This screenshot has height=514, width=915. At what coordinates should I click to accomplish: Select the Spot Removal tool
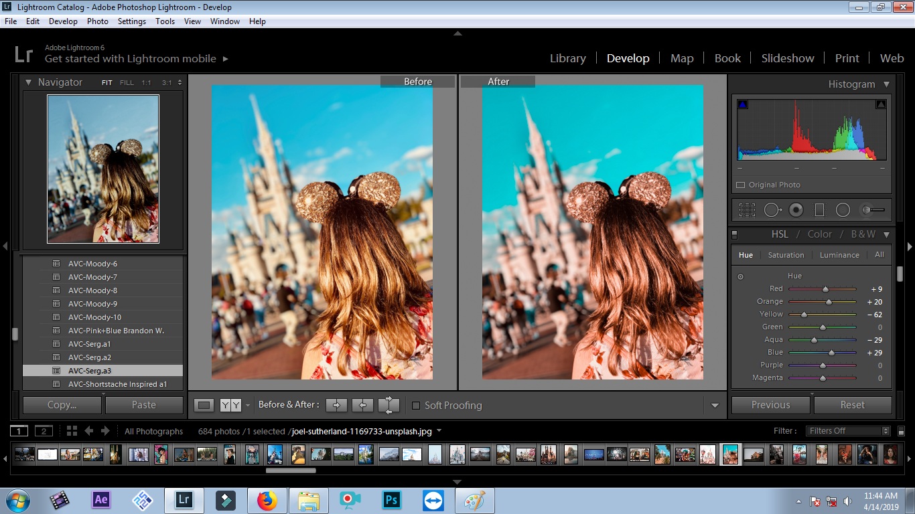coord(772,210)
